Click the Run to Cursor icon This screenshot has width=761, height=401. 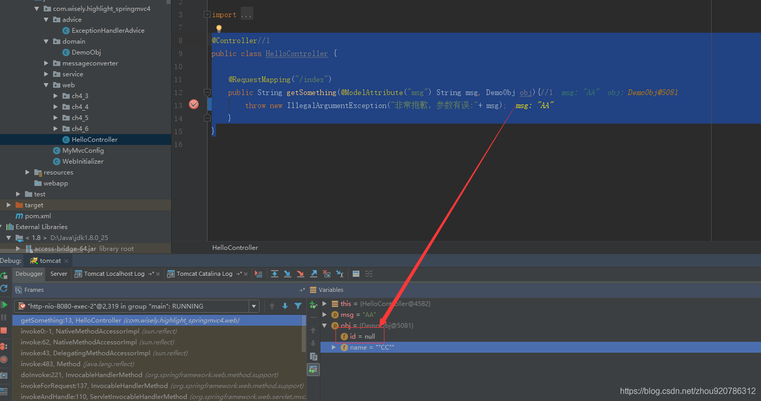[339, 274]
